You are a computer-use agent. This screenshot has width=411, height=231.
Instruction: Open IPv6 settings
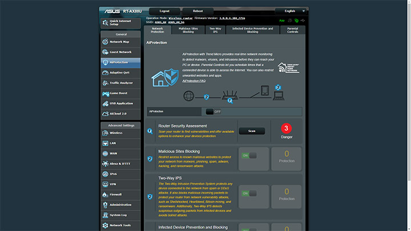pos(120,174)
